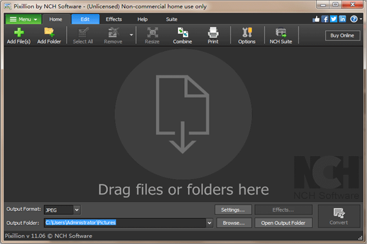
Task: Expand the arrow beside the help icon
Action: [361, 19]
